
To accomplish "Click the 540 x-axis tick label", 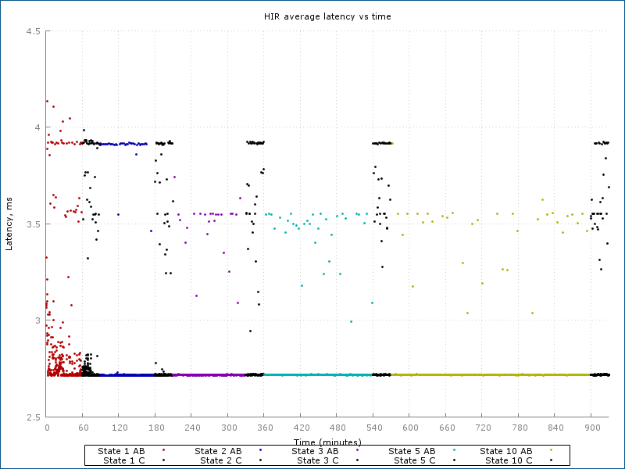I will coord(374,428).
